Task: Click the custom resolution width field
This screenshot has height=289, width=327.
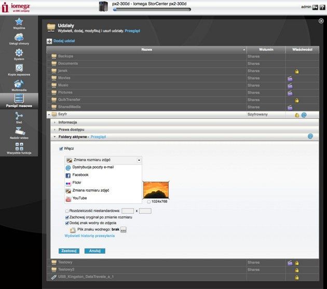Action: [x=128, y=211]
